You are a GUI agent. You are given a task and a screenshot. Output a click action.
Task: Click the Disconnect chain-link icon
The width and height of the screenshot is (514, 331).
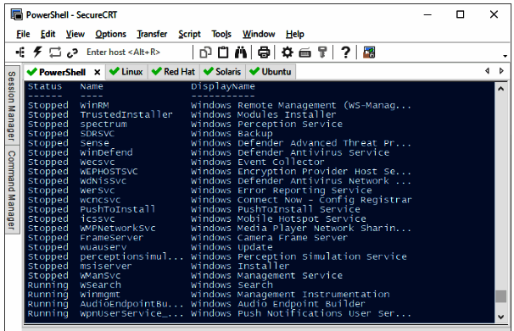[x=72, y=52]
